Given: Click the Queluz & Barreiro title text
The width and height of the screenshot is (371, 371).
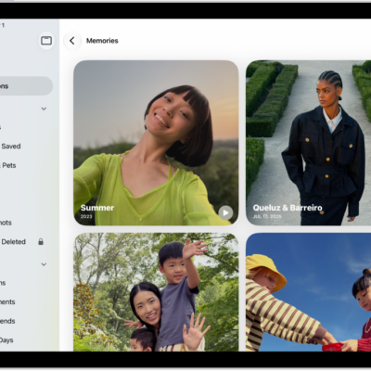Looking at the screenshot, I should pos(288,208).
